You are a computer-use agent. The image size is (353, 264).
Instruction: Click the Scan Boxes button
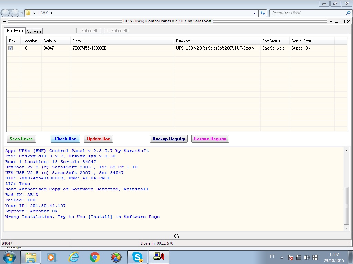(21, 139)
